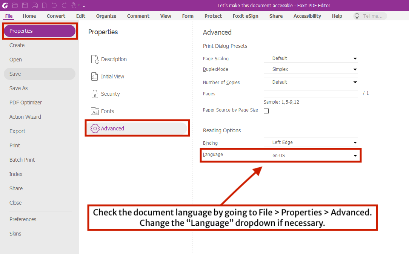Open PDF Optimizer from the sidebar
Viewport: 409px width, 254px height.
point(26,103)
